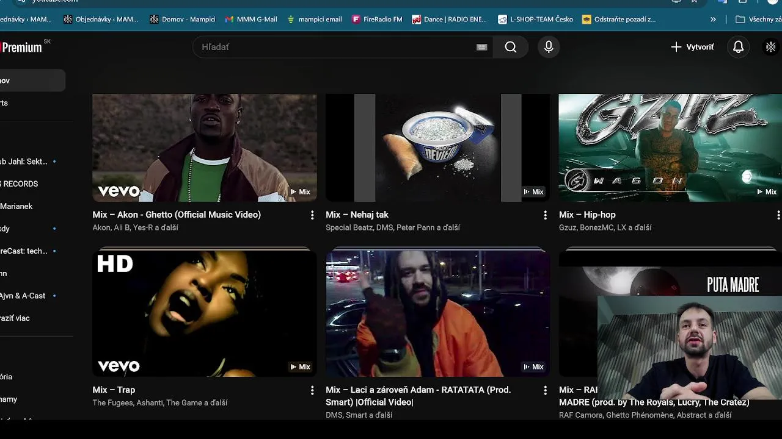Open the mampici email bookmark
The height and width of the screenshot is (439, 782).
314,20
